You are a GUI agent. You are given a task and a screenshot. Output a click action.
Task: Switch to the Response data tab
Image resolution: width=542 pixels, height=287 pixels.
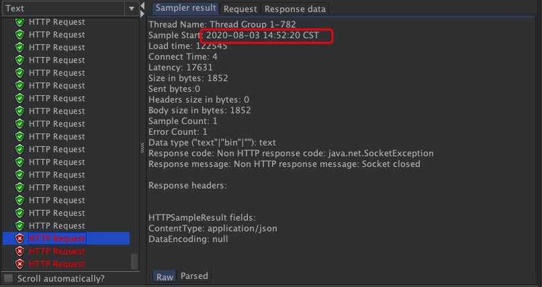[x=295, y=9]
